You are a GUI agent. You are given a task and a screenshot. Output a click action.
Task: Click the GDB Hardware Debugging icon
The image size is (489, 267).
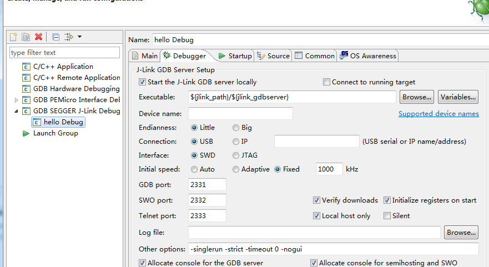(x=26, y=89)
